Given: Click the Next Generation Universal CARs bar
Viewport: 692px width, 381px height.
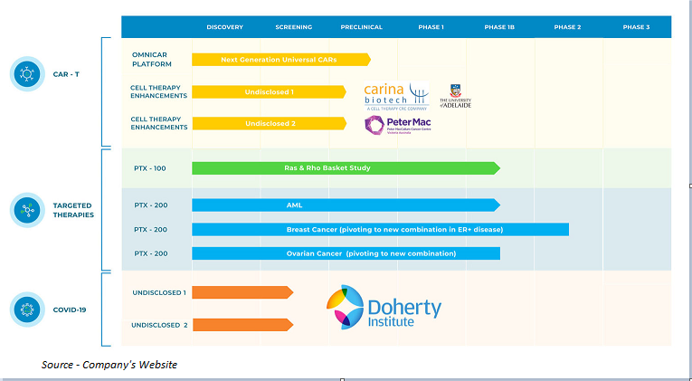Looking at the screenshot, I should pyautogui.click(x=280, y=60).
